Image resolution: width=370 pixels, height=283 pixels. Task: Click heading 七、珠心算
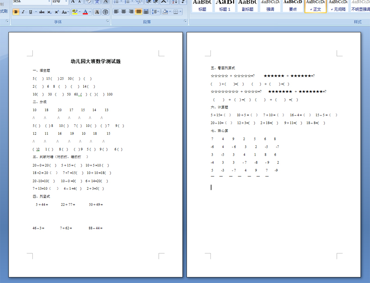click(219, 131)
